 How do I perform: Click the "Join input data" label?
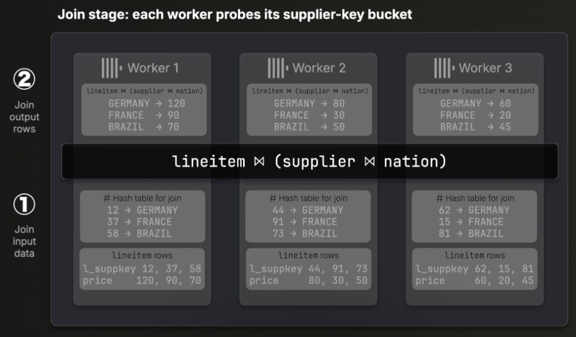coord(24,241)
